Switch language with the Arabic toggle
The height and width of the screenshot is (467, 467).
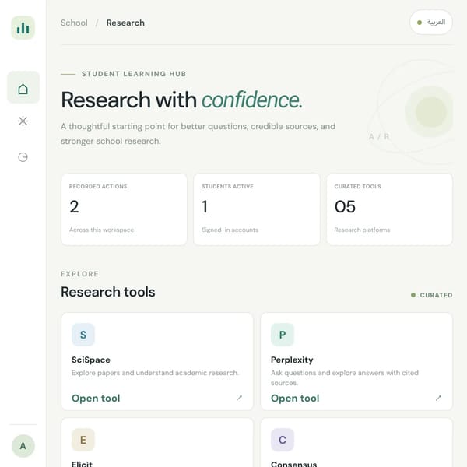pos(431,23)
